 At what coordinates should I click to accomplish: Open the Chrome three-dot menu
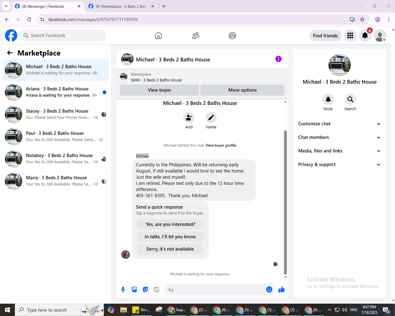(x=389, y=19)
